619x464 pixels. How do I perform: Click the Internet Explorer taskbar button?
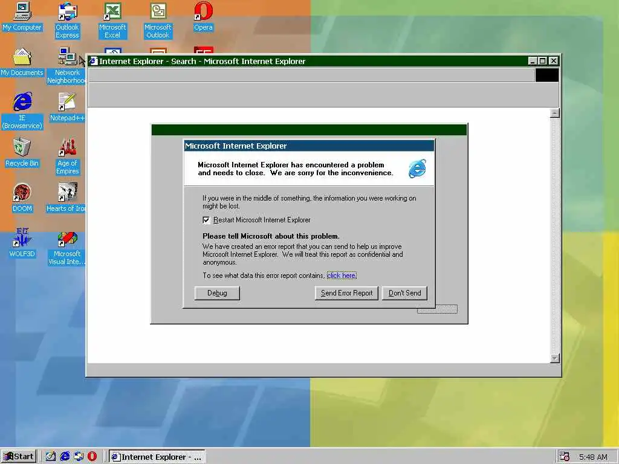point(157,457)
